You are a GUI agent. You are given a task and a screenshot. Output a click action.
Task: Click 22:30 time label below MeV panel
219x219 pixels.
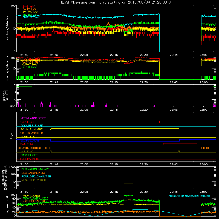144,82
